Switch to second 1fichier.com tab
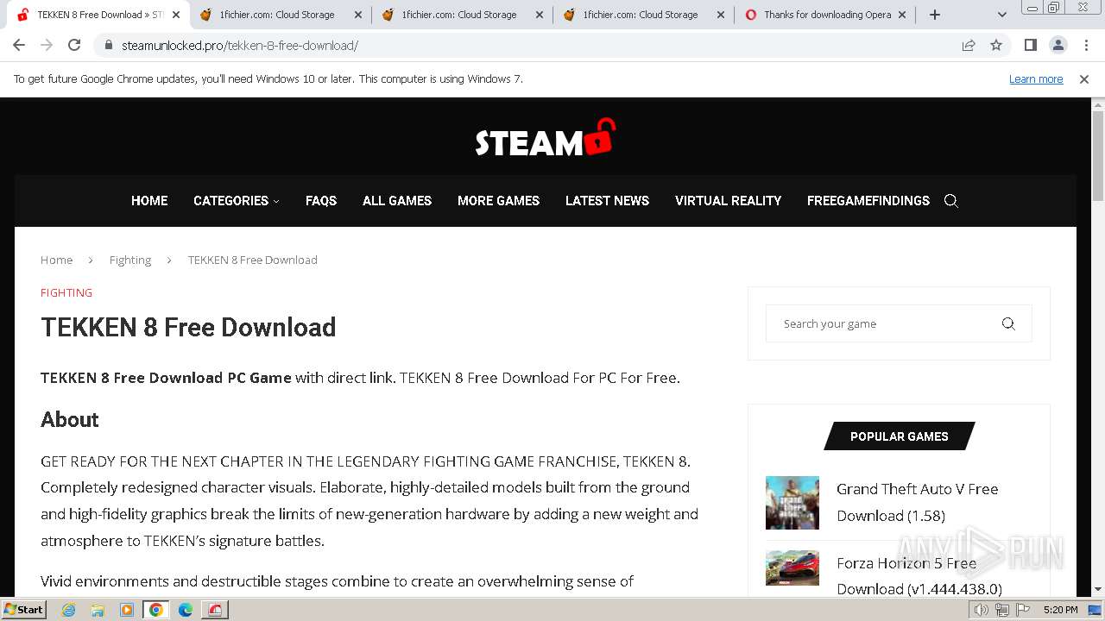 point(463,15)
